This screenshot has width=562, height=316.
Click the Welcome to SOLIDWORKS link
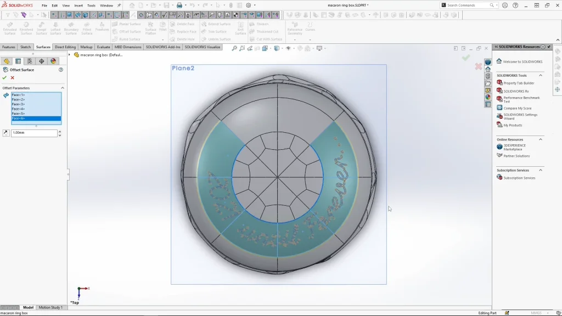(x=522, y=61)
